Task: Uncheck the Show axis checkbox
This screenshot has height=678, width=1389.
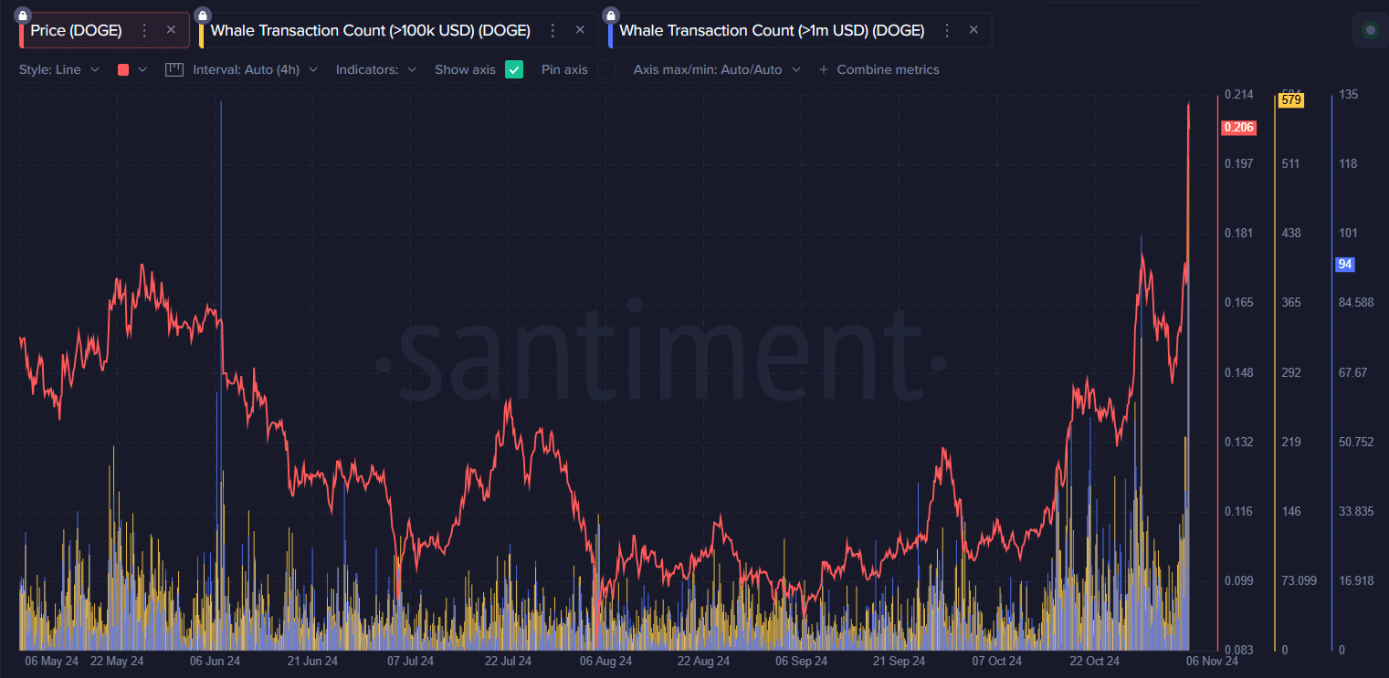Action: (514, 69)
